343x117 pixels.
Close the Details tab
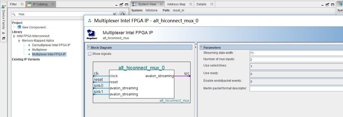click(212, 4)
